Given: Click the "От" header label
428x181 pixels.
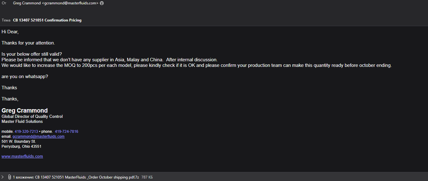Looking at the screenshot, I should click(x=4, y=3).
